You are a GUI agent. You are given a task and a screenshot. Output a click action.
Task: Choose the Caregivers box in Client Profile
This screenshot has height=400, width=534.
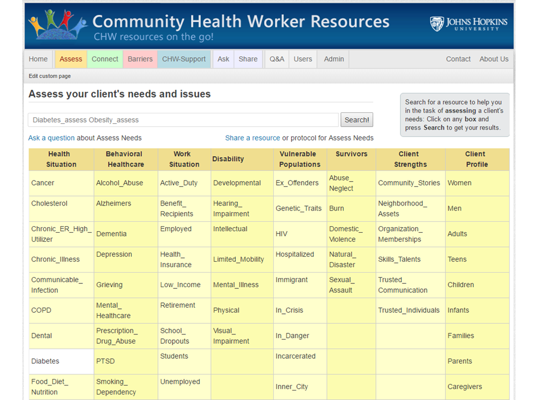pos(476,387)
